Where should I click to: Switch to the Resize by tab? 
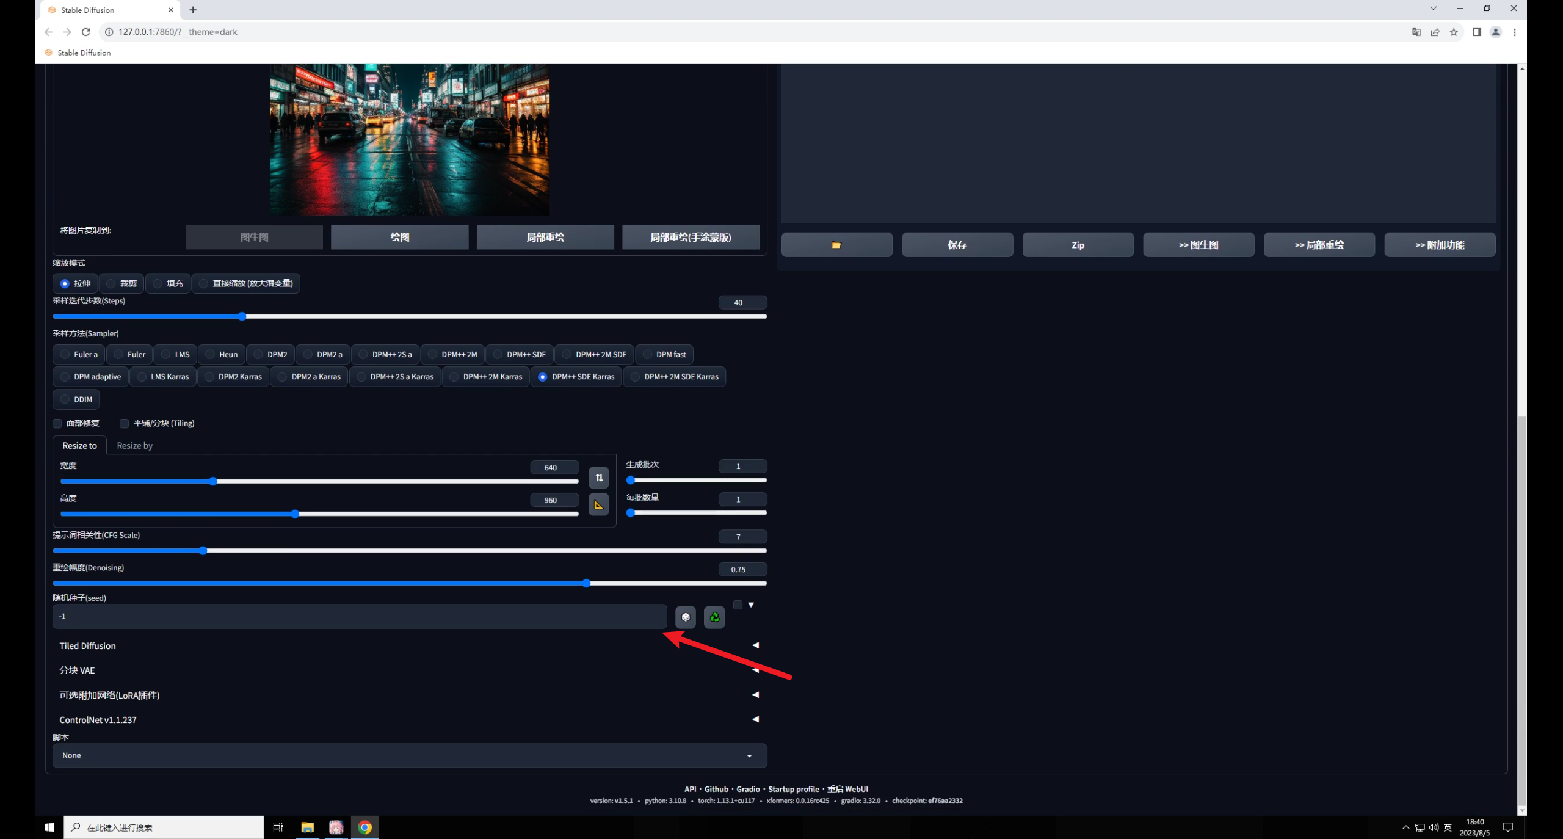134,445
